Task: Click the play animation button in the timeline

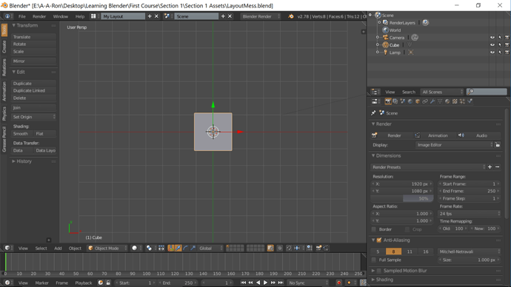Action: point(265,283)
